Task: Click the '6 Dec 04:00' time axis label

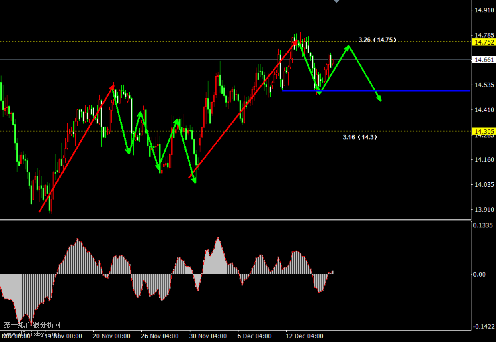Action: click(x=254, y=336)
